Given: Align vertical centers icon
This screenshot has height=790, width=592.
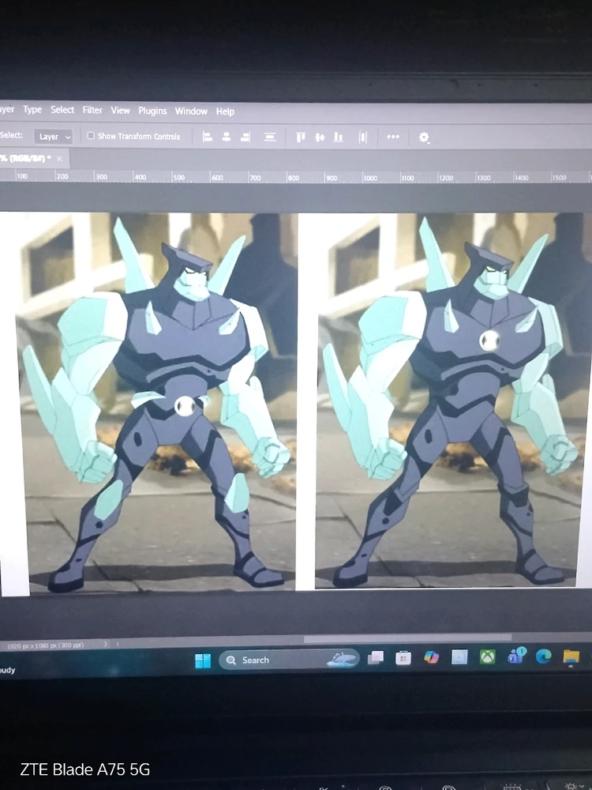Looking at the screenshot, I should pos(320,137).
